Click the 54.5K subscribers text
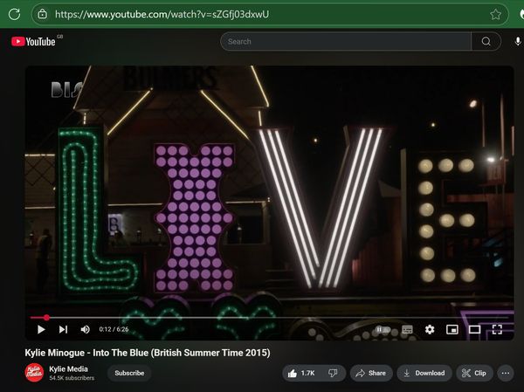524x392 pixels. coord(72,378)
